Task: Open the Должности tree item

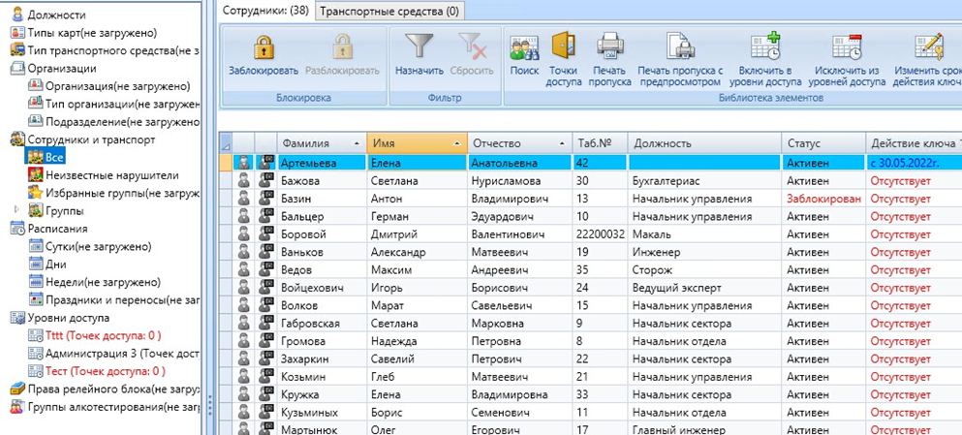Action: (55, 16)
